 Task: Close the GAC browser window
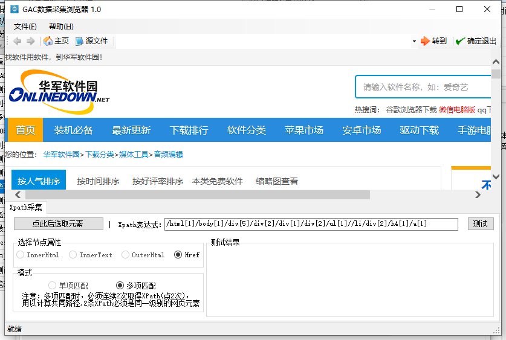pos(487,9)
